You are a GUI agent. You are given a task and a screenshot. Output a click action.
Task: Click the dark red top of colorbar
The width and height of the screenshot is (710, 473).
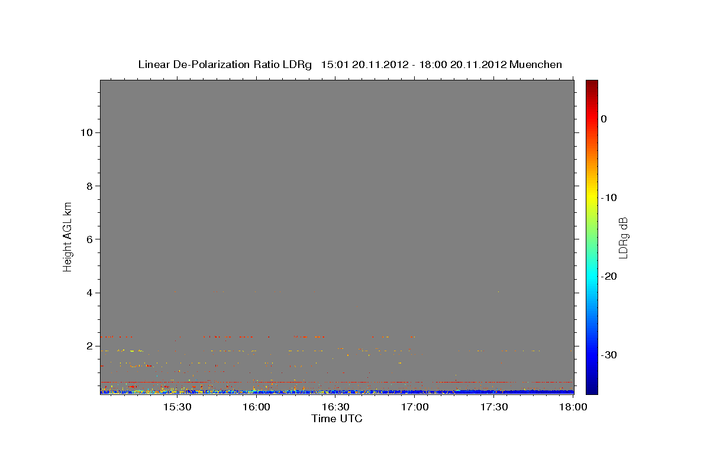pos(592,84)
